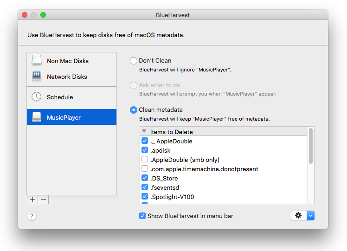The height and width of the screenshot is (251, 347).
Task: Click the MusicPlayer disk icon
Action: click(x=37, y=117)
